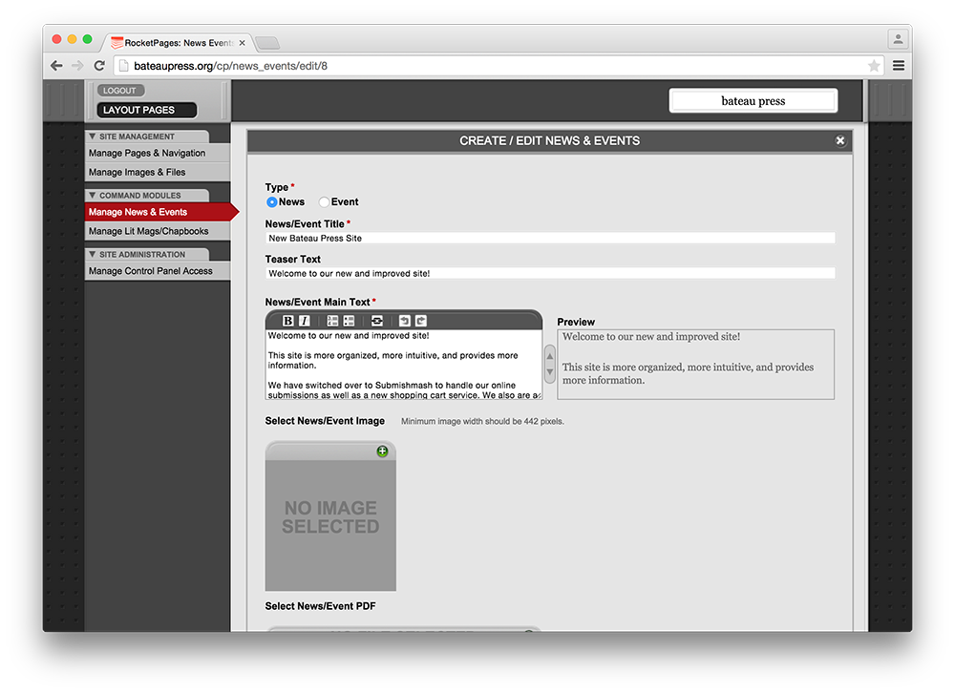The height and width of the screenshot is (693, 955).
Task: Close the Create / Edit News & Events panel
Action: (x=840, y=141)
